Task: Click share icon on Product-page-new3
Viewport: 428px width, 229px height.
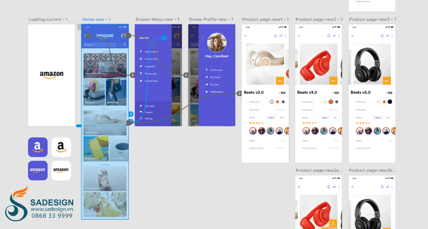Action: tap(387, 36)
